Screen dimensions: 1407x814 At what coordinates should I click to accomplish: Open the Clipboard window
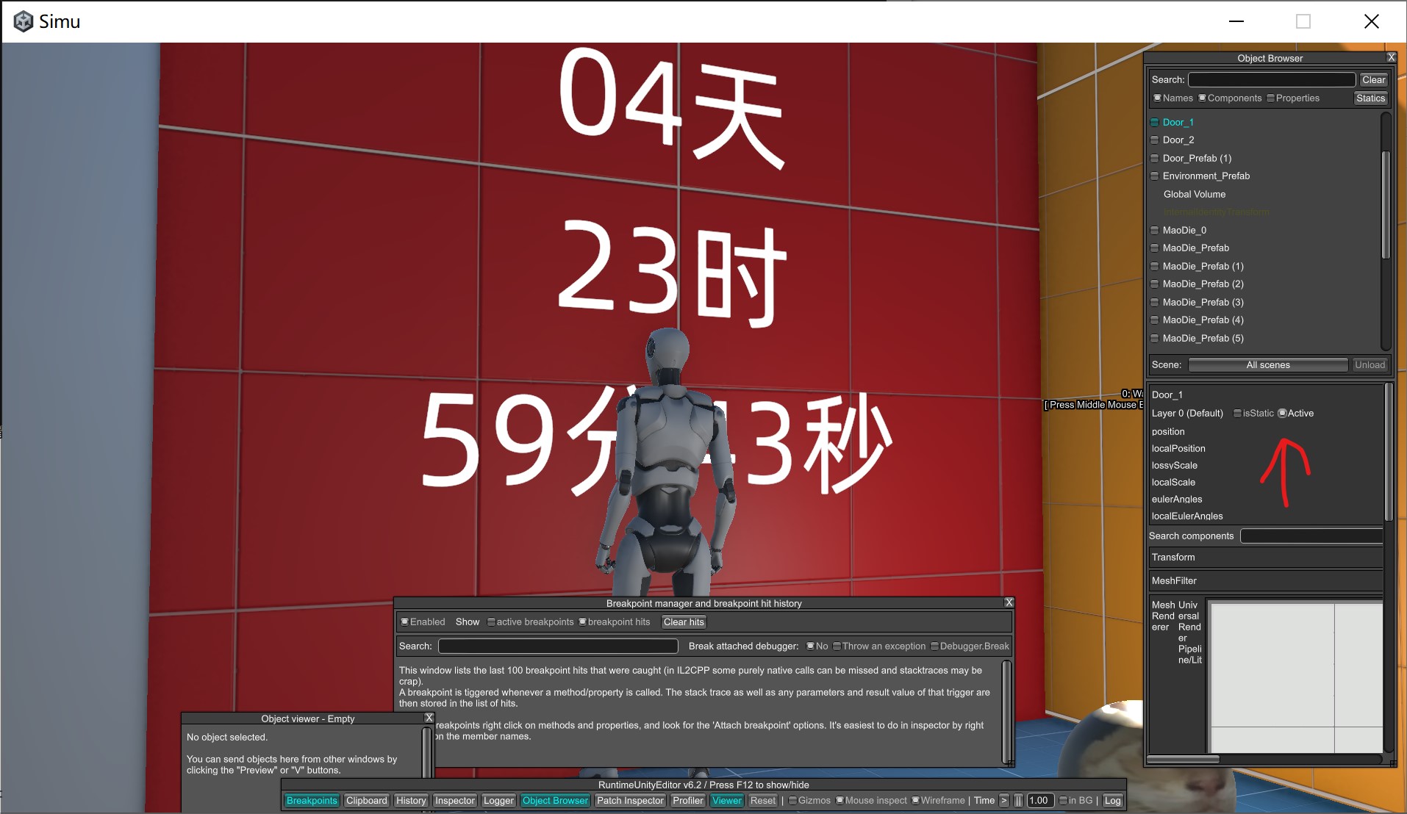click(366, 800)
